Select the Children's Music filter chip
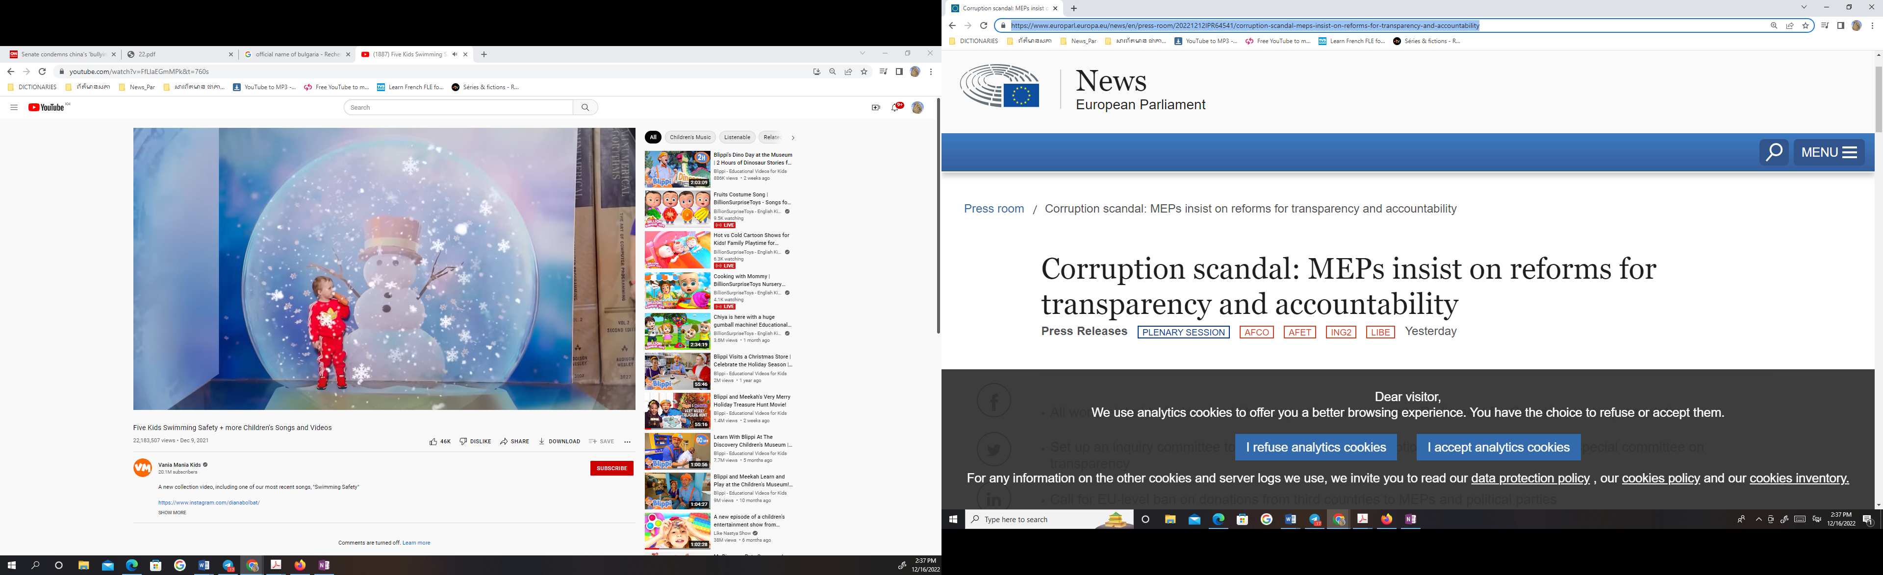 (690, 137)
